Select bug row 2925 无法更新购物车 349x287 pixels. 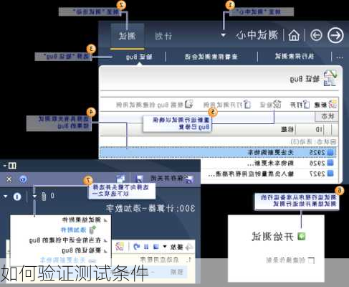[218, 153]
